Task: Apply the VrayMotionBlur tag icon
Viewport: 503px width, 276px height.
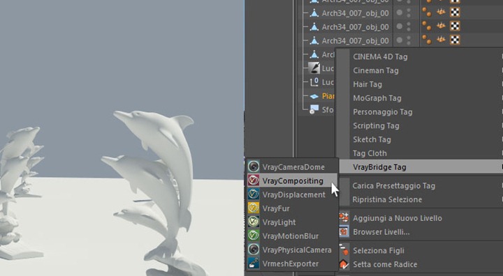Action: [x=254, y=236]
